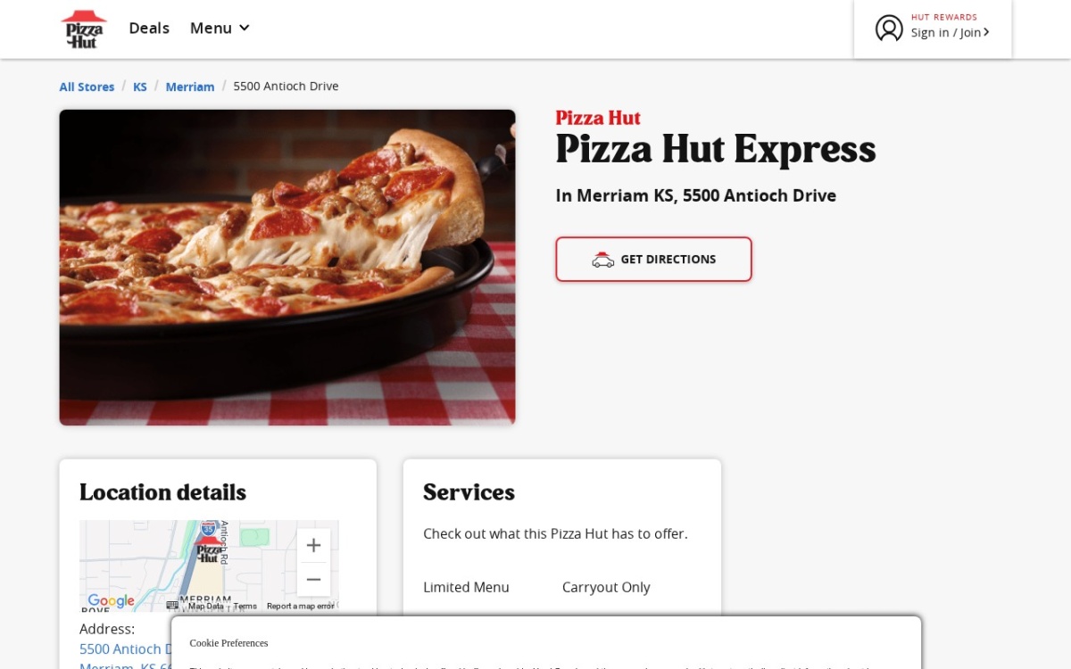Click the 5500 Antioch Drive breadcrumb text
1071x669 pixels.
point(286,87)
